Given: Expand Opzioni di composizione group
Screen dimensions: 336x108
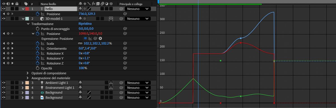Looking at the screenshot, I should (x=28, y=73).
